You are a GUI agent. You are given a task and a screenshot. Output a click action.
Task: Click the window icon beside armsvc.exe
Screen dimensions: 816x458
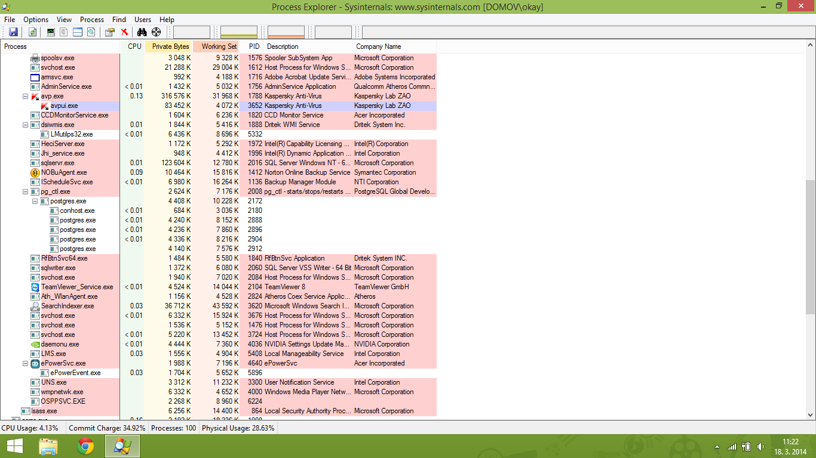35,77
